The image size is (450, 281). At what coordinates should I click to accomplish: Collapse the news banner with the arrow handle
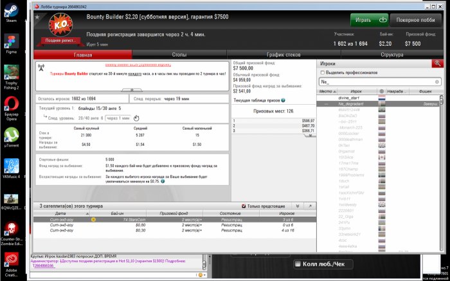[132, 90]
